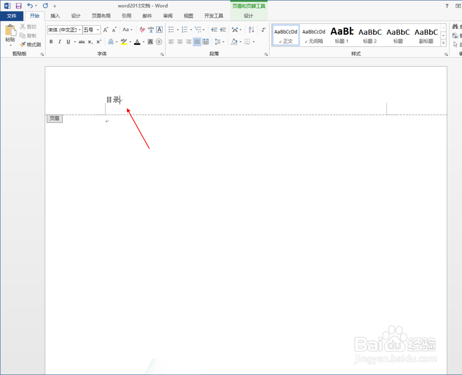462x375 pixels.
Task: Toggle Underline formatting
Action: click(x=68, y=42)
